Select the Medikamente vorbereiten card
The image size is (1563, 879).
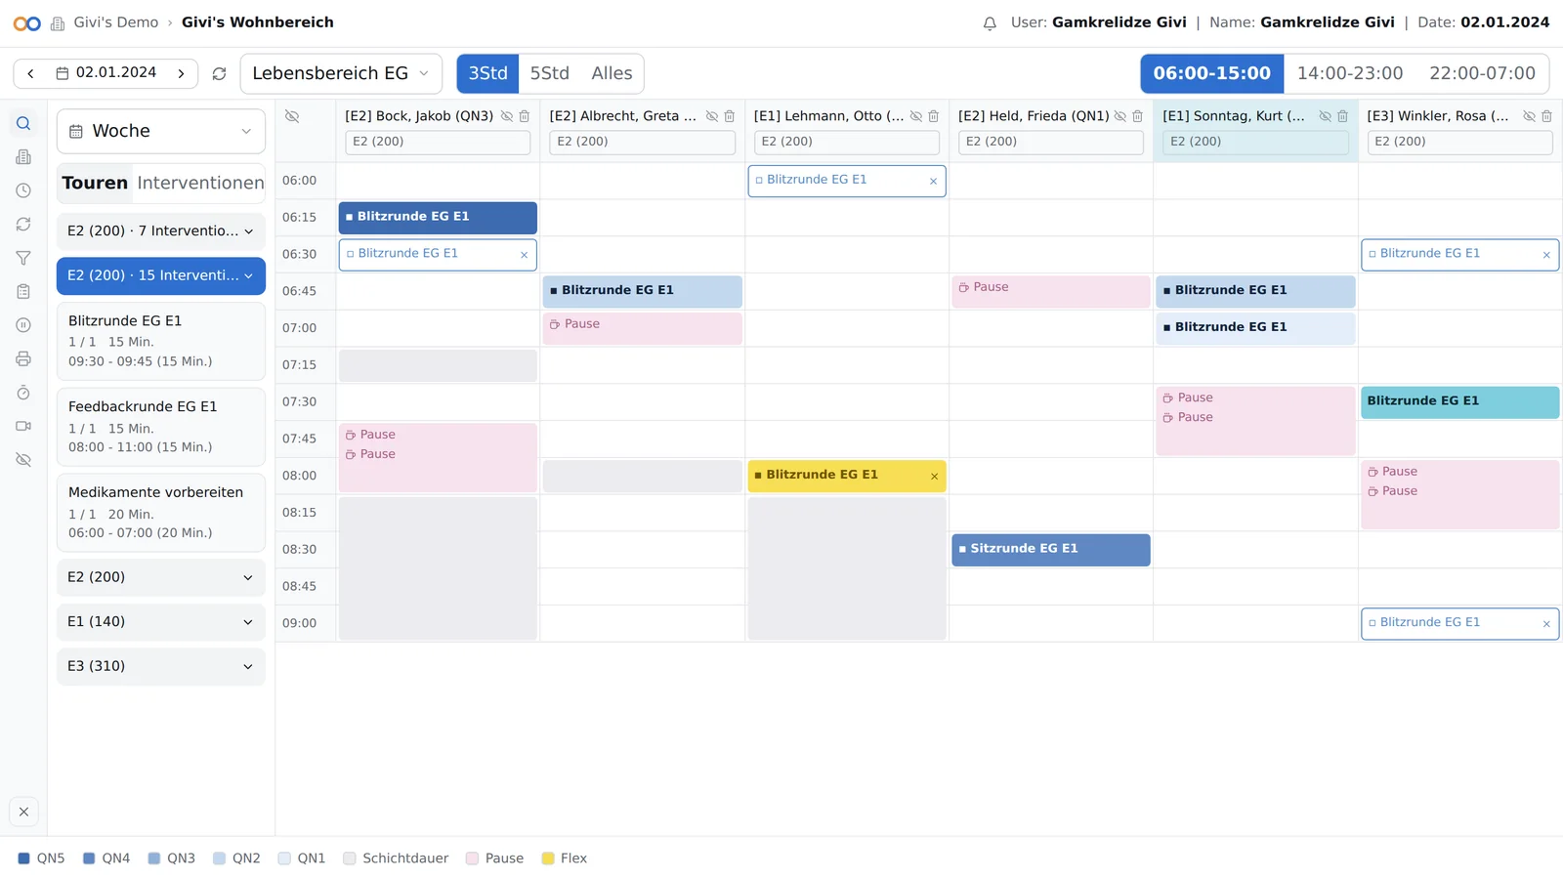click(161, 513)
